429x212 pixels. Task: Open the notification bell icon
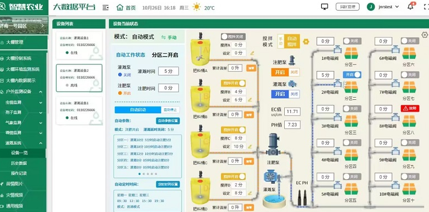(x=410, y=7)
